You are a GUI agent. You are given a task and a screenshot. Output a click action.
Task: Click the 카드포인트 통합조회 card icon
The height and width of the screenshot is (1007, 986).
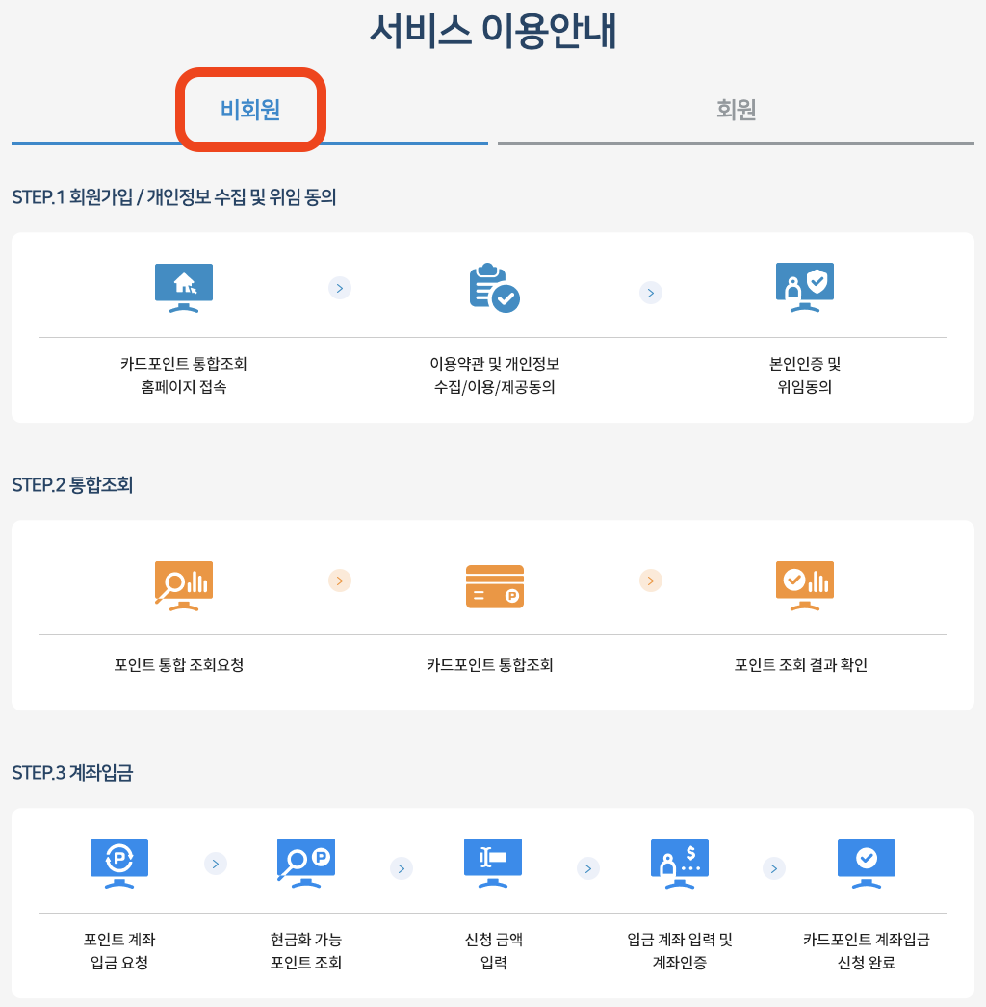pyautogui.click(x=493, y=585)
